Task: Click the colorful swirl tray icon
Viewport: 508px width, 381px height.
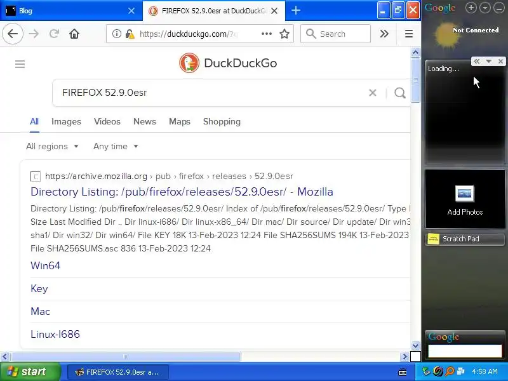Action: 438,371
